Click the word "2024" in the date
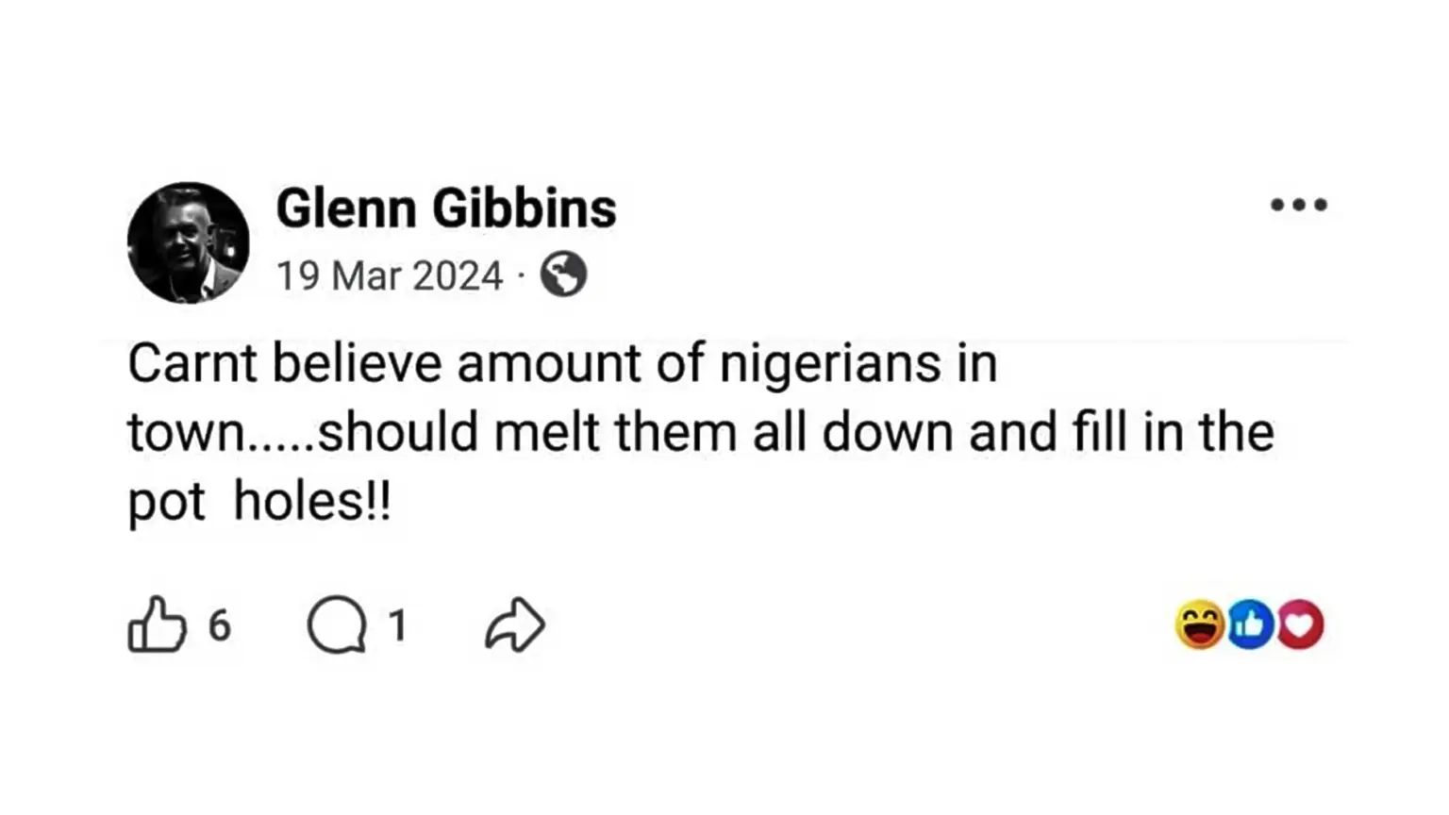1449x815 pixels. pos(458,276)
